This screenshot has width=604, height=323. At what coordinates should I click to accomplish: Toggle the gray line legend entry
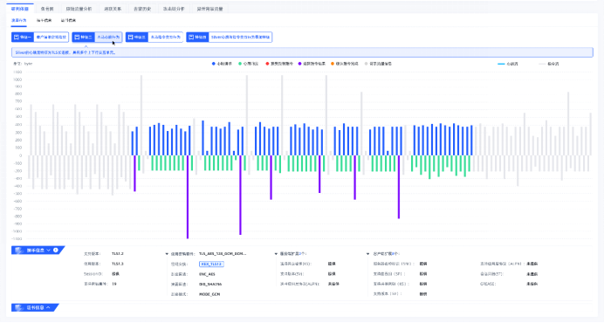point(549,64)
